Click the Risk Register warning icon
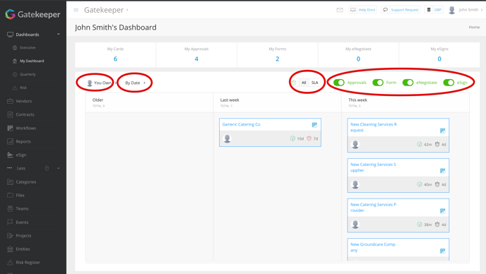The width and height of the screenshot is (486, 274). click(10, 262)
